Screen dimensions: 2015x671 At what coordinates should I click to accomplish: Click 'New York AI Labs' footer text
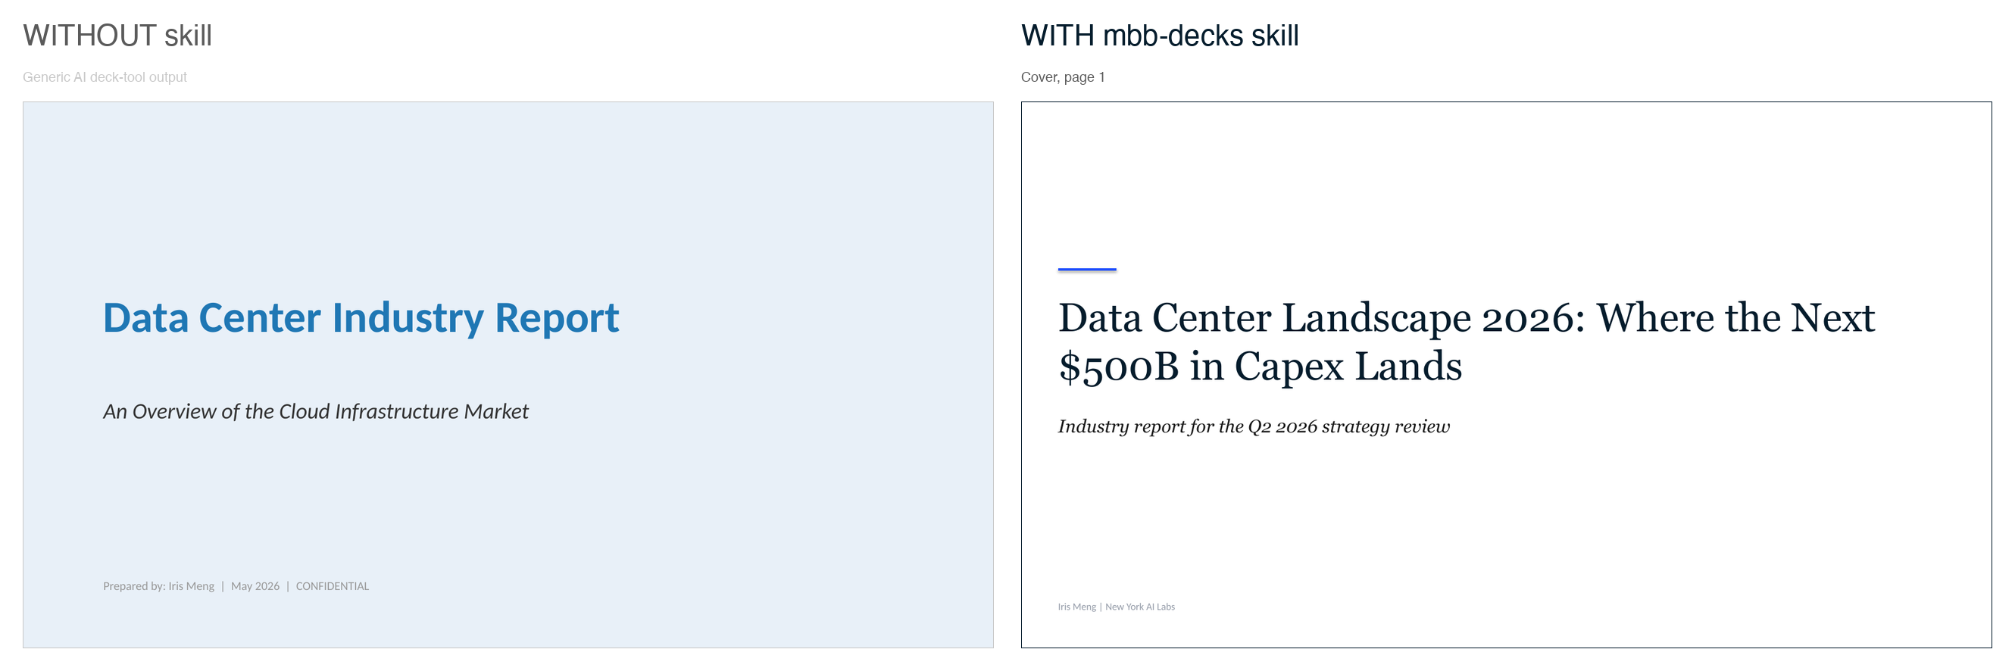coord(1140,607)
